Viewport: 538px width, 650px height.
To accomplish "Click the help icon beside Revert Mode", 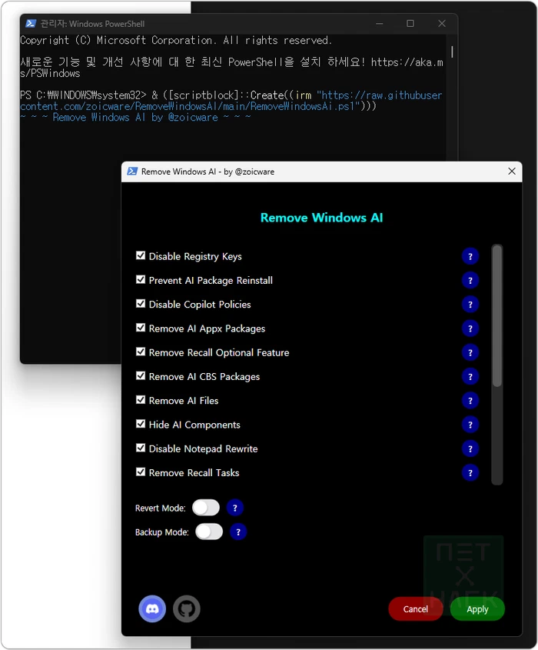I will [234, 508].
